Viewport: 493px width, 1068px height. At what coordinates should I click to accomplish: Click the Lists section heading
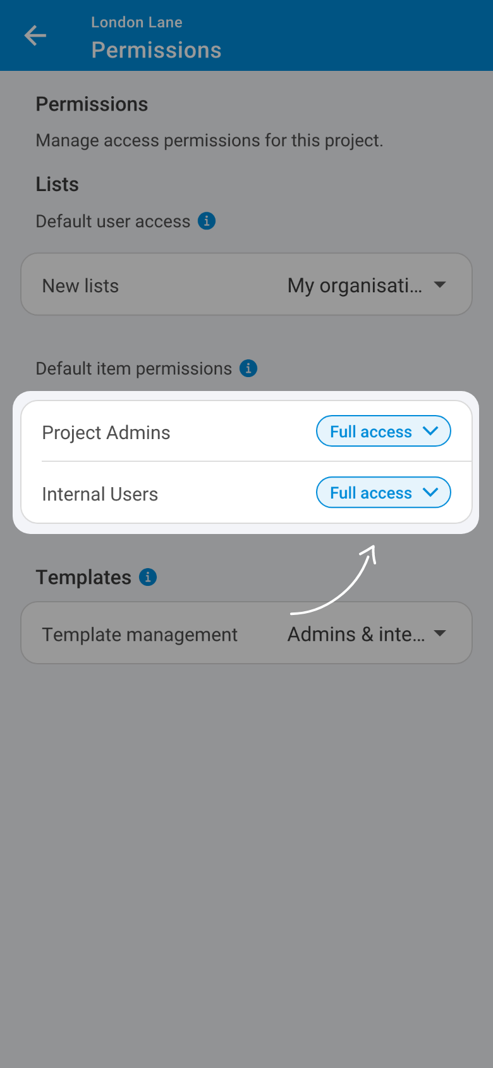(57, 184)
